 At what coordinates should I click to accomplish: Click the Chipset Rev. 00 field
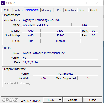click(x=94, y=31)
